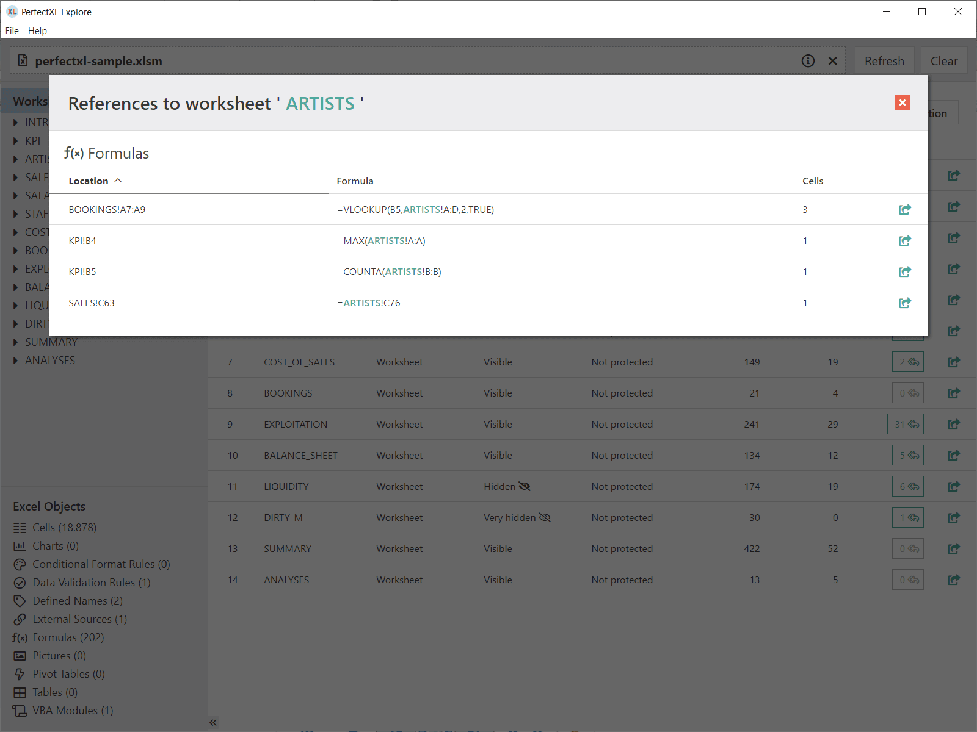Click go-to icon for ANALYSES worksheet row
The width and height of the screenshot is (977, 732).
coord(953,579)
